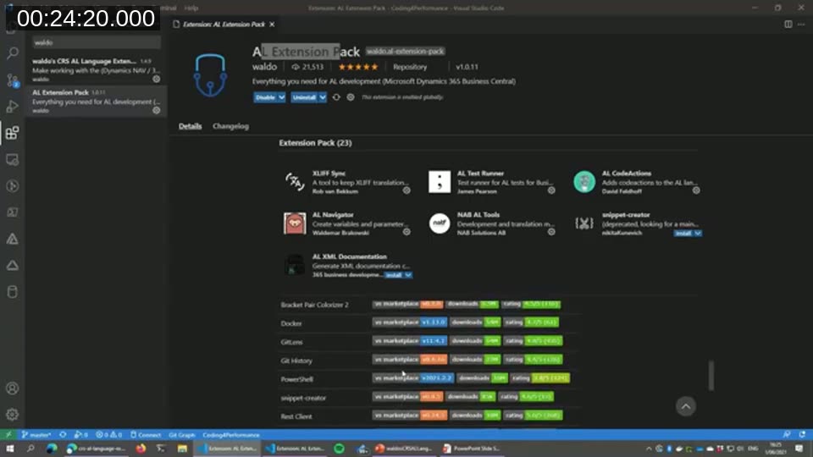The height and width of the screenshot is (457, 813).
Task: Expand the Disable button dropdown arrow
Action: point(281,96)
